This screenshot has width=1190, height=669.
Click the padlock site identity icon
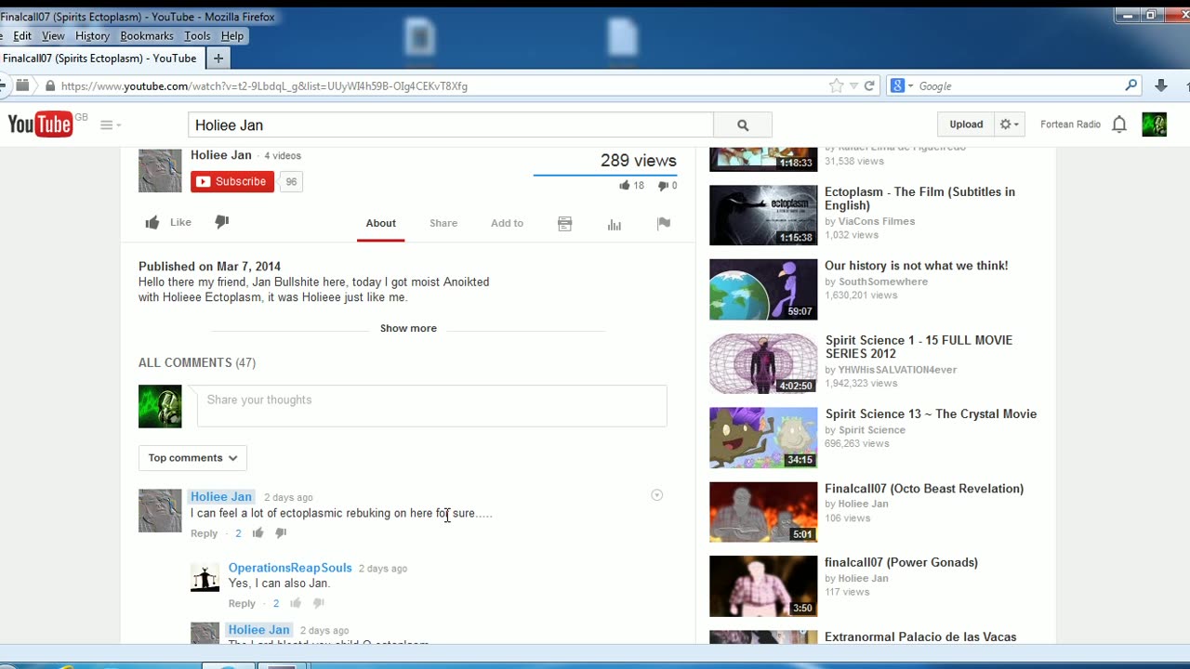point(50,85)
